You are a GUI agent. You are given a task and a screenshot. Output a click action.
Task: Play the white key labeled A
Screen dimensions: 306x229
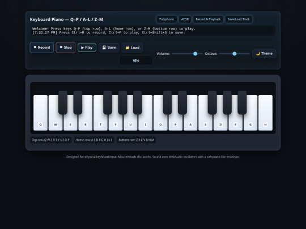(x=190, y=123)
